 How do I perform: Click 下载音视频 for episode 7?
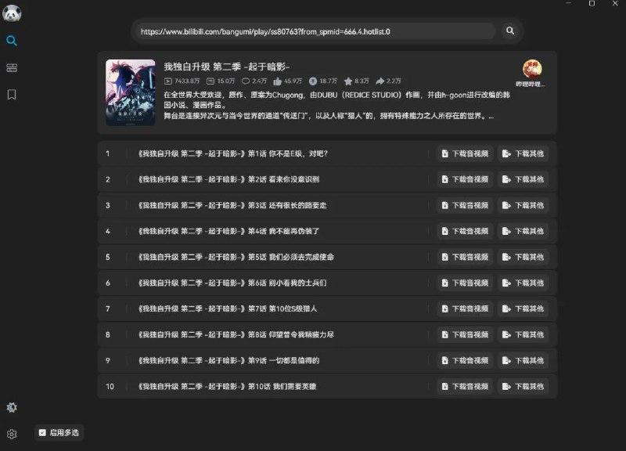(465, 308)
